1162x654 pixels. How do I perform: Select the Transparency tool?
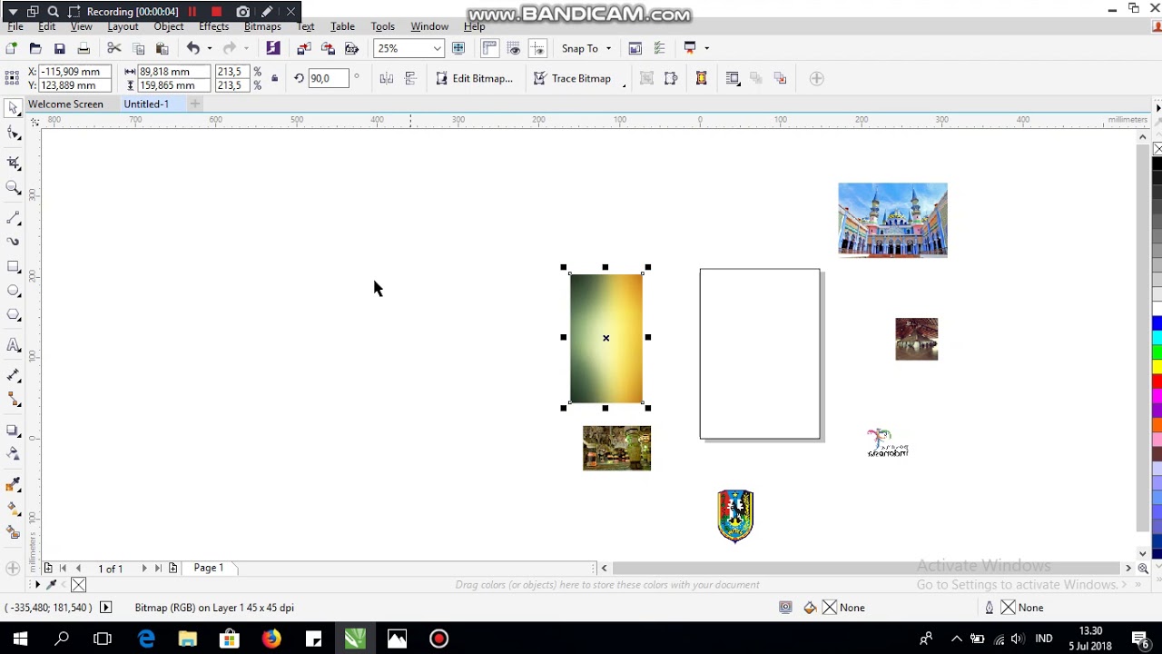(x=14, y=453)
